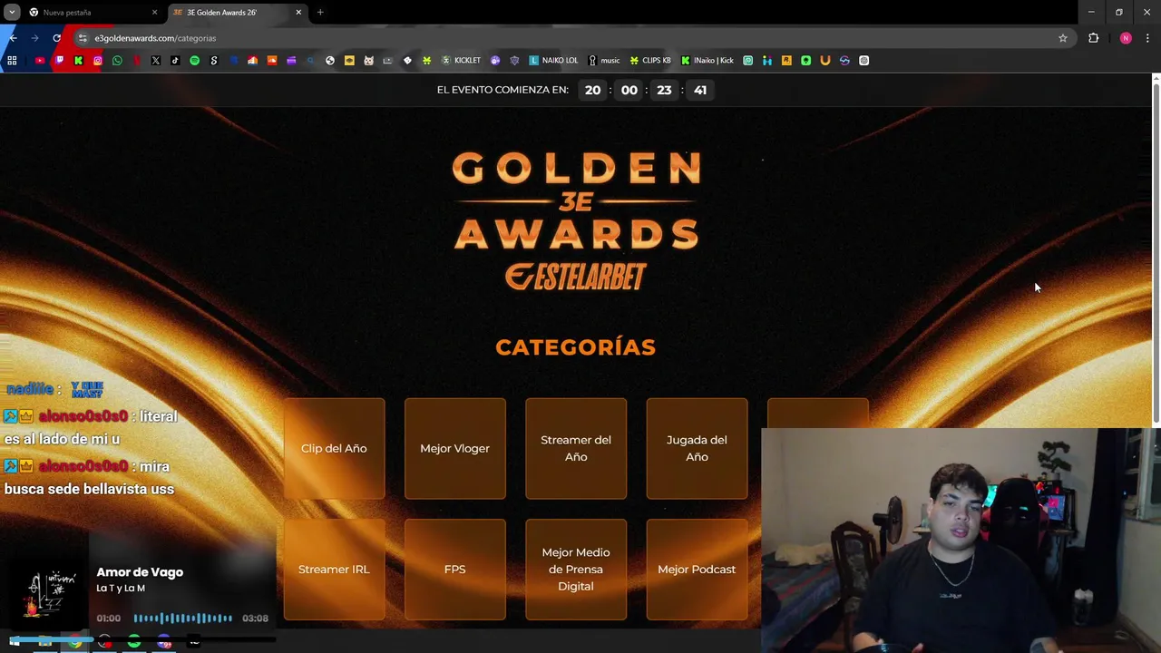Click the Amor de Vago song title
This screenshot has width=1161, height=653.
click(x=140, y=572)
